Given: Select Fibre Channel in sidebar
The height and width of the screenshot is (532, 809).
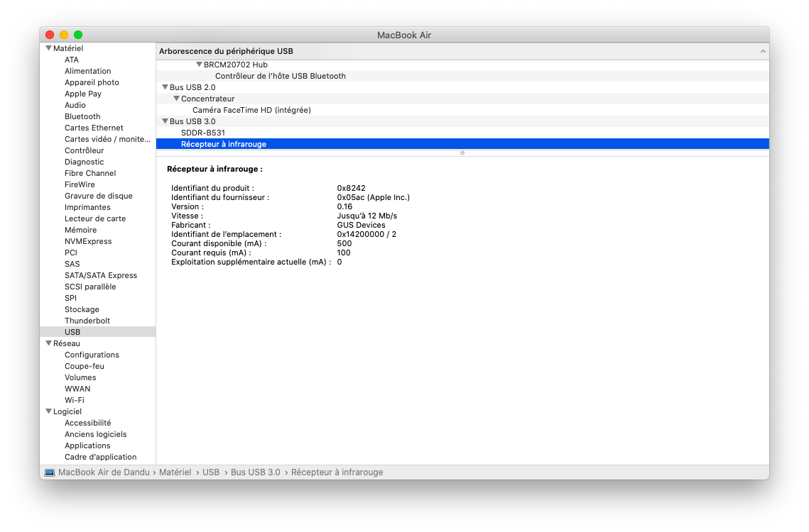Looking at the screenshot, I should tap(90, 172).
